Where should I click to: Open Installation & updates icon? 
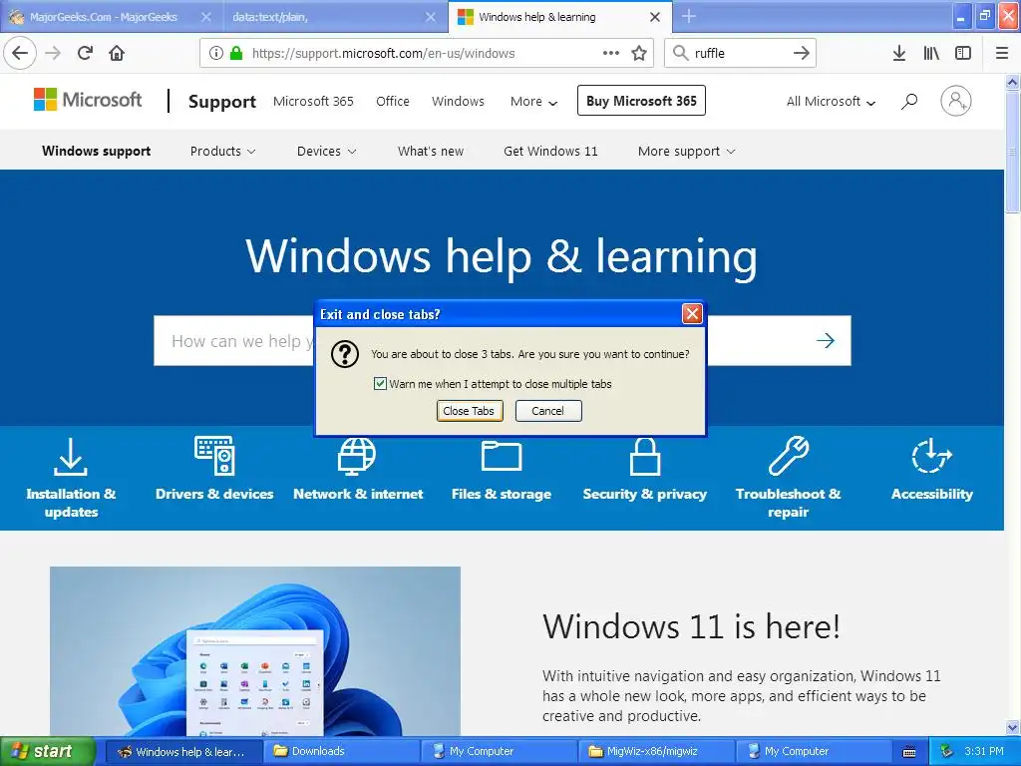[x=71, y=456]
